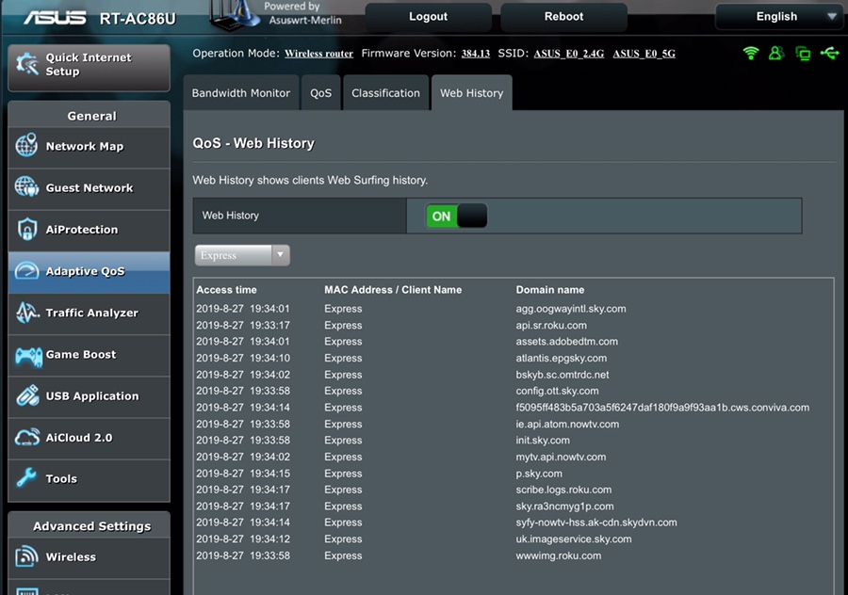Switch to the QoS tab

click(x=320, y=93)
